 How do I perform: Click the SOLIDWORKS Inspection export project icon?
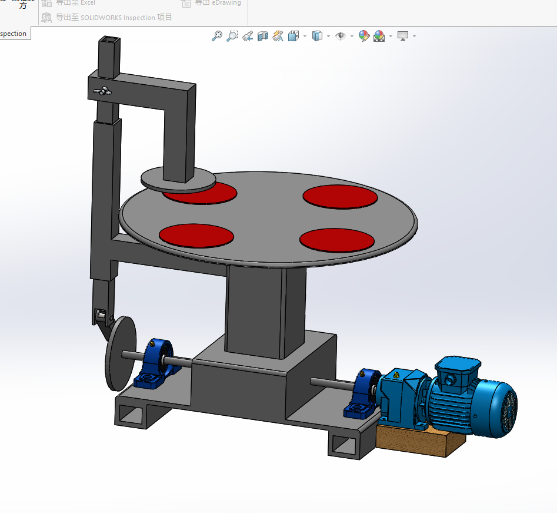46,18
